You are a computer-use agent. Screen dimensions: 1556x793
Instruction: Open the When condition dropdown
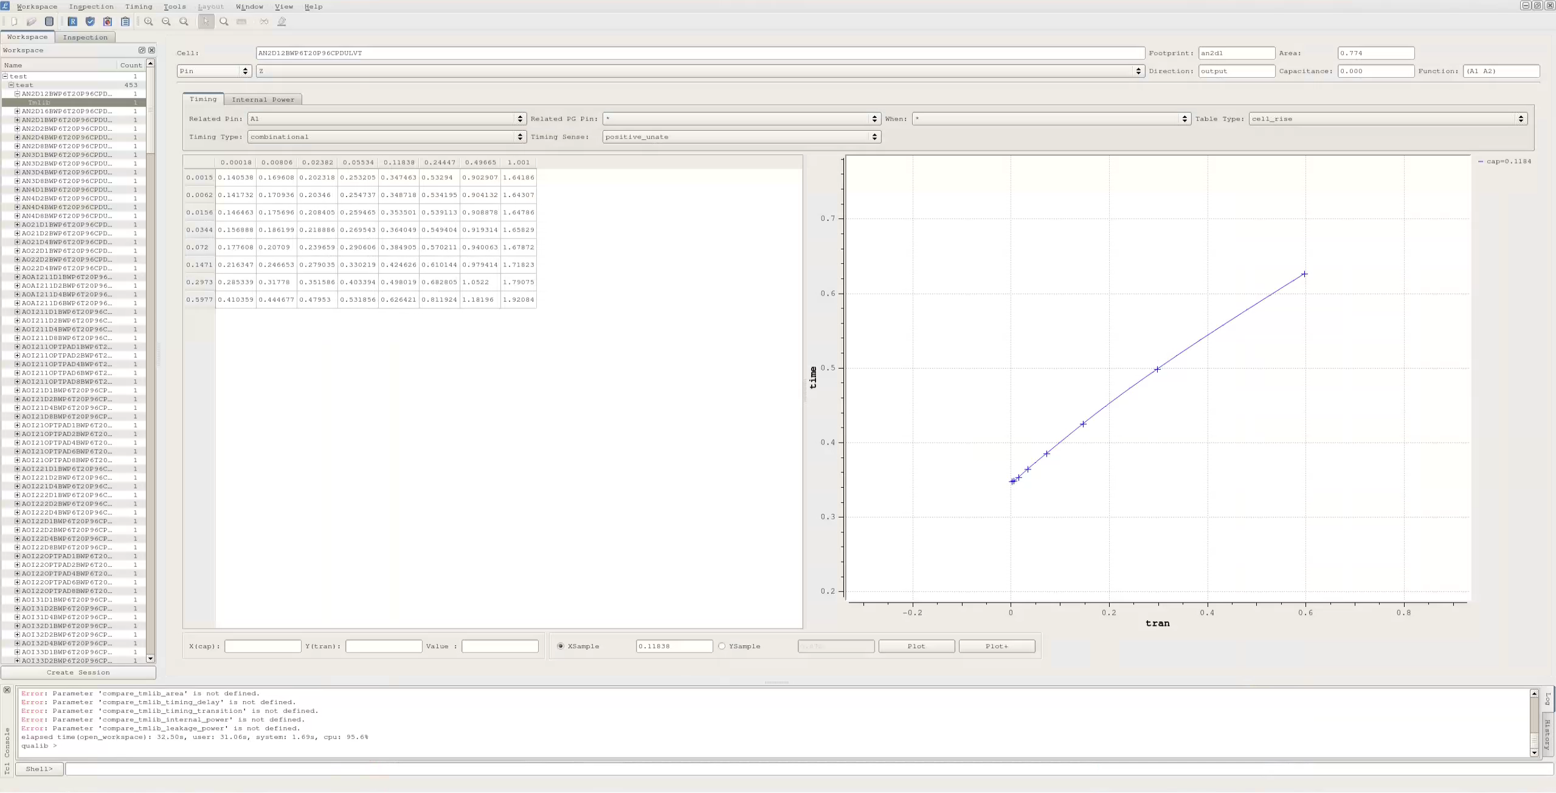[x=1051, y=119]
